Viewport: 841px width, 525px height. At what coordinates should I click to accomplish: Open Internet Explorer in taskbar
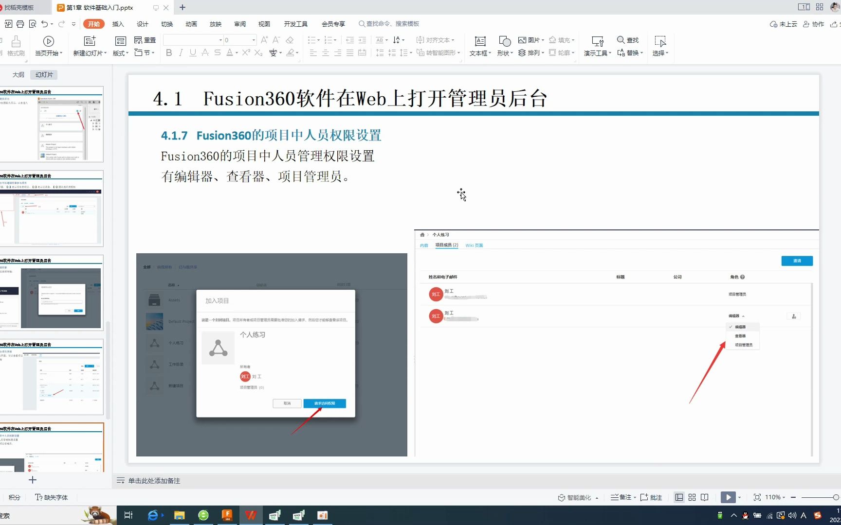point(153,515)
